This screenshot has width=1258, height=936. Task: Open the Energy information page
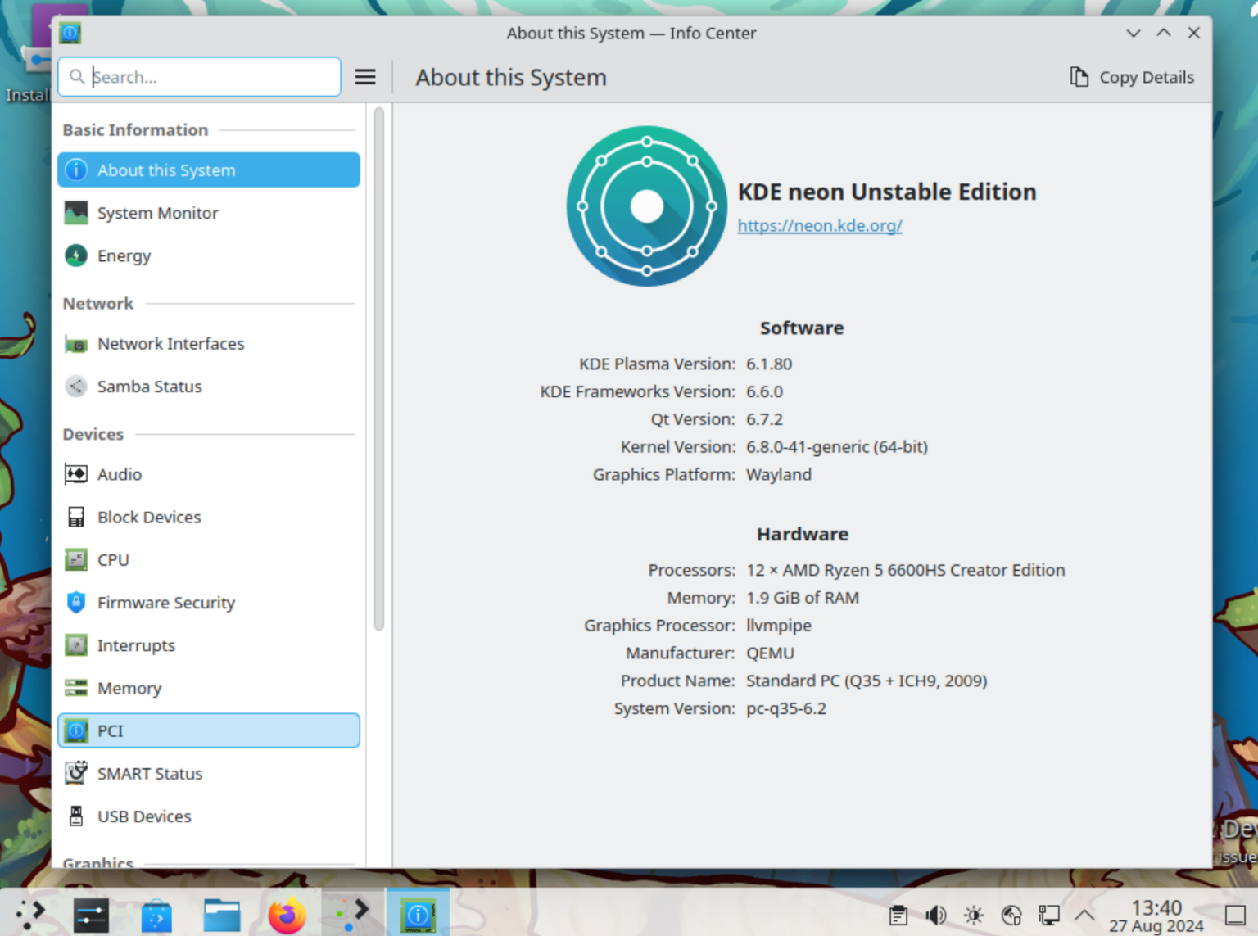(x=124, y=255)
